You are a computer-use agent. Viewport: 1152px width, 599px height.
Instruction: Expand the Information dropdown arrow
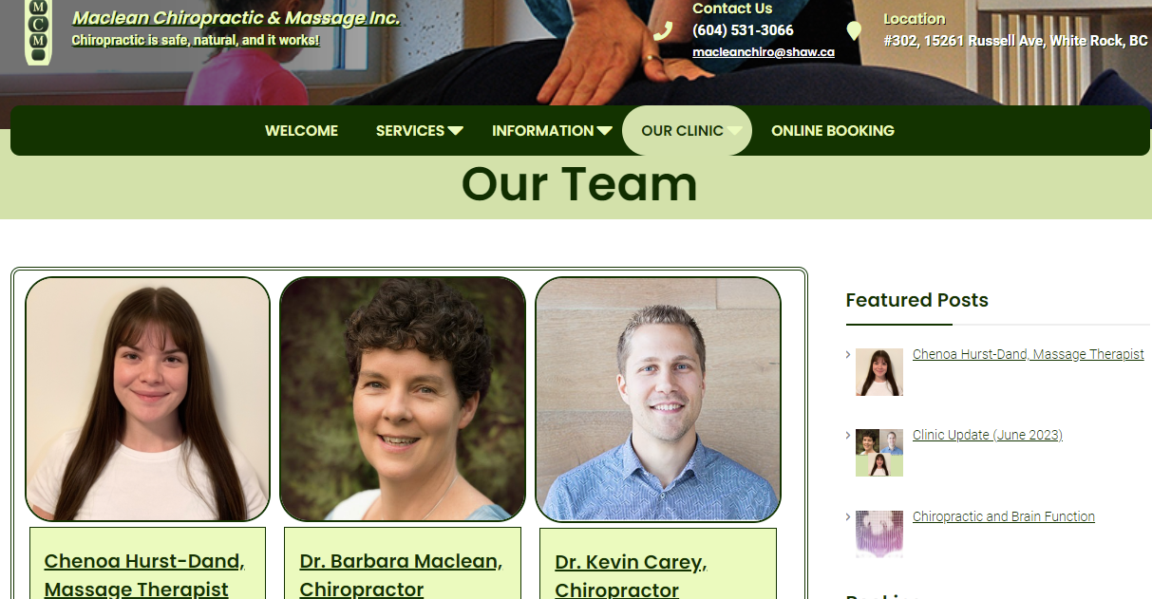605,131
